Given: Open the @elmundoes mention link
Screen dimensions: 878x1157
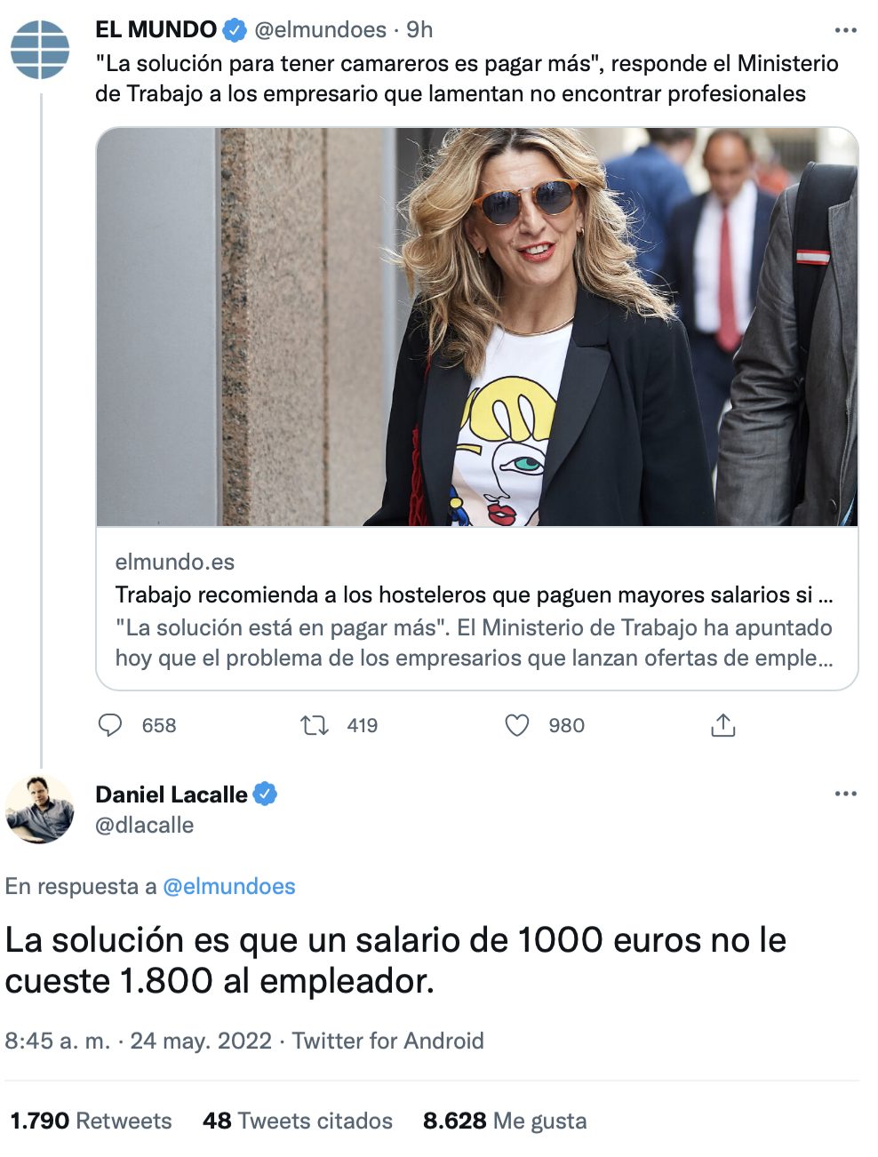Looking at the screenshot, I should 229,886.
